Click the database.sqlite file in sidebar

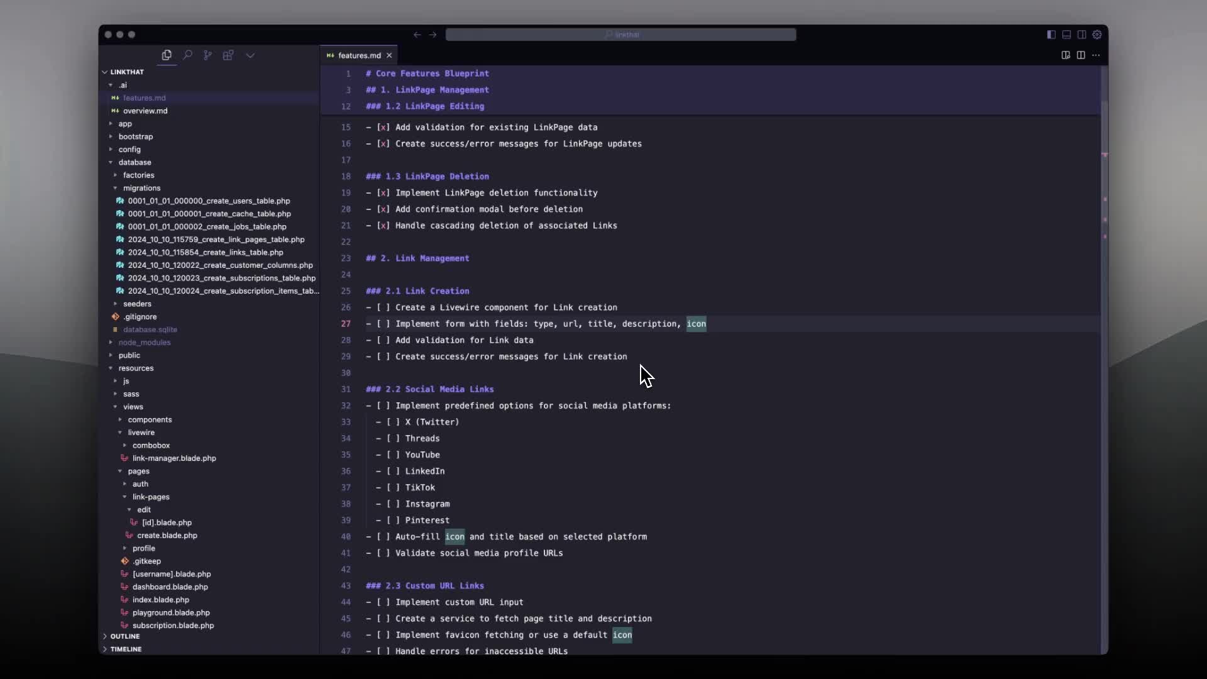[x=149, y=329]
